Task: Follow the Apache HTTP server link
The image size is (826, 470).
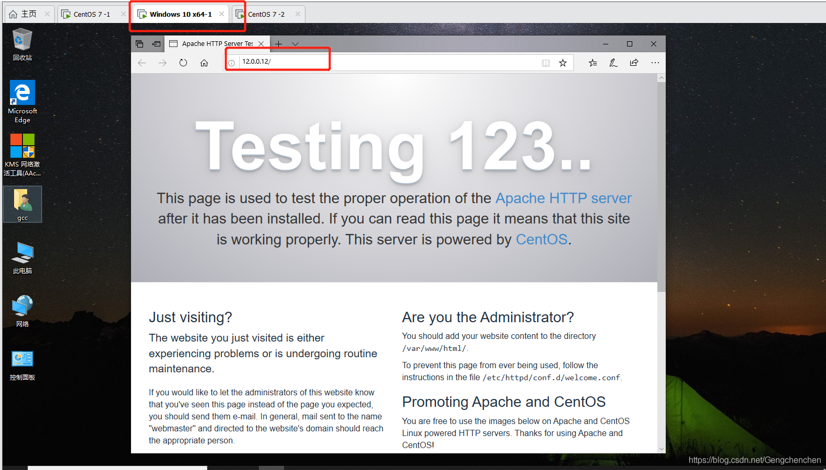Action: click(563, 198)
